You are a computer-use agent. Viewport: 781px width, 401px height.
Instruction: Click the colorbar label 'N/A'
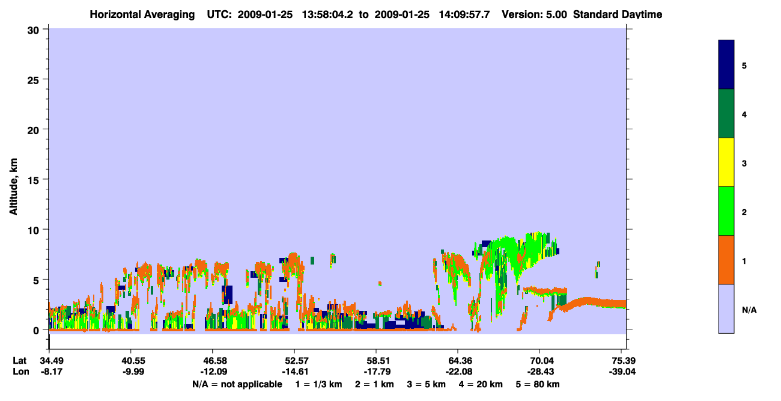click(x=749, y=310)
